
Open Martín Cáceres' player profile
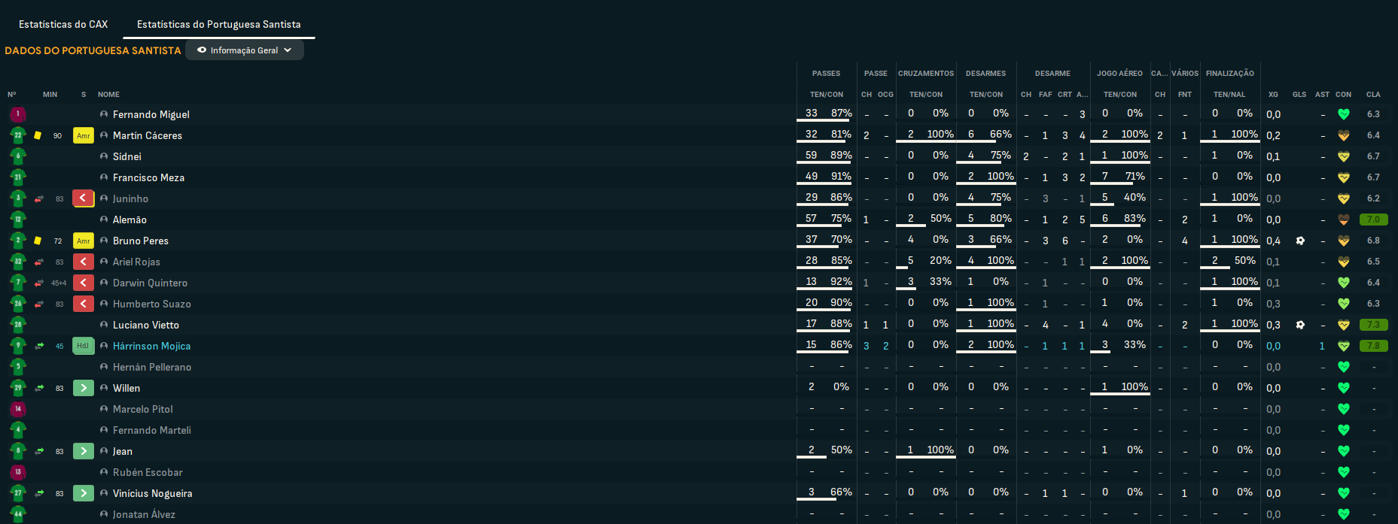coord(148,135)
